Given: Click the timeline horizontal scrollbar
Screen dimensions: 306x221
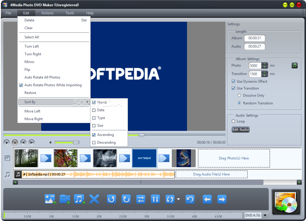Looking at the screenshot, I should pyautogui.click(x=140, y=182).
